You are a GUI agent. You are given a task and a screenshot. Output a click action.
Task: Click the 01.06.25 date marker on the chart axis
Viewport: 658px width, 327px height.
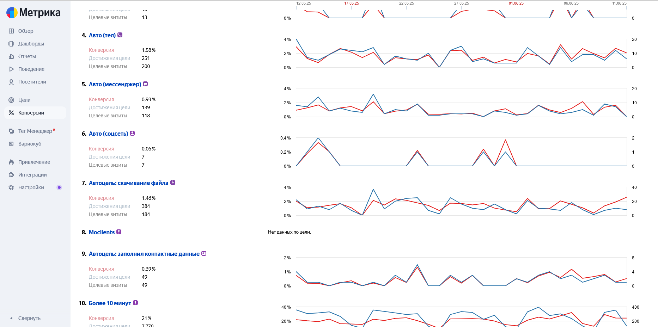[x=516, y=3]
